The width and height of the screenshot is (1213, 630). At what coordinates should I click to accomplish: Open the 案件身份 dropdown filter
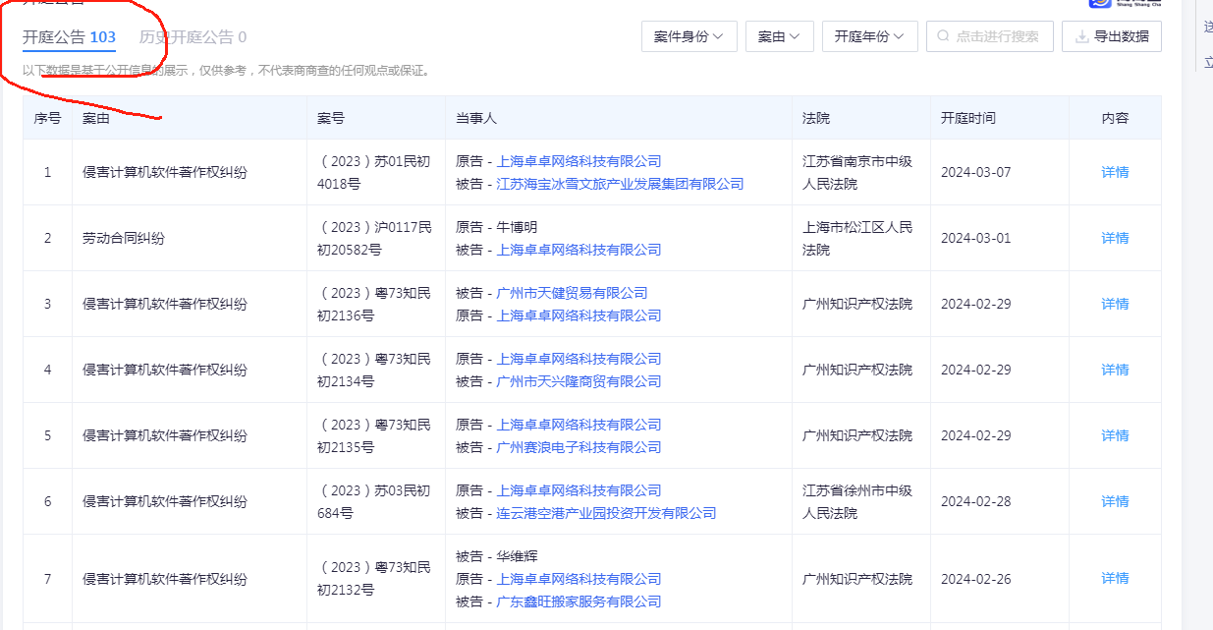[689, 36]
